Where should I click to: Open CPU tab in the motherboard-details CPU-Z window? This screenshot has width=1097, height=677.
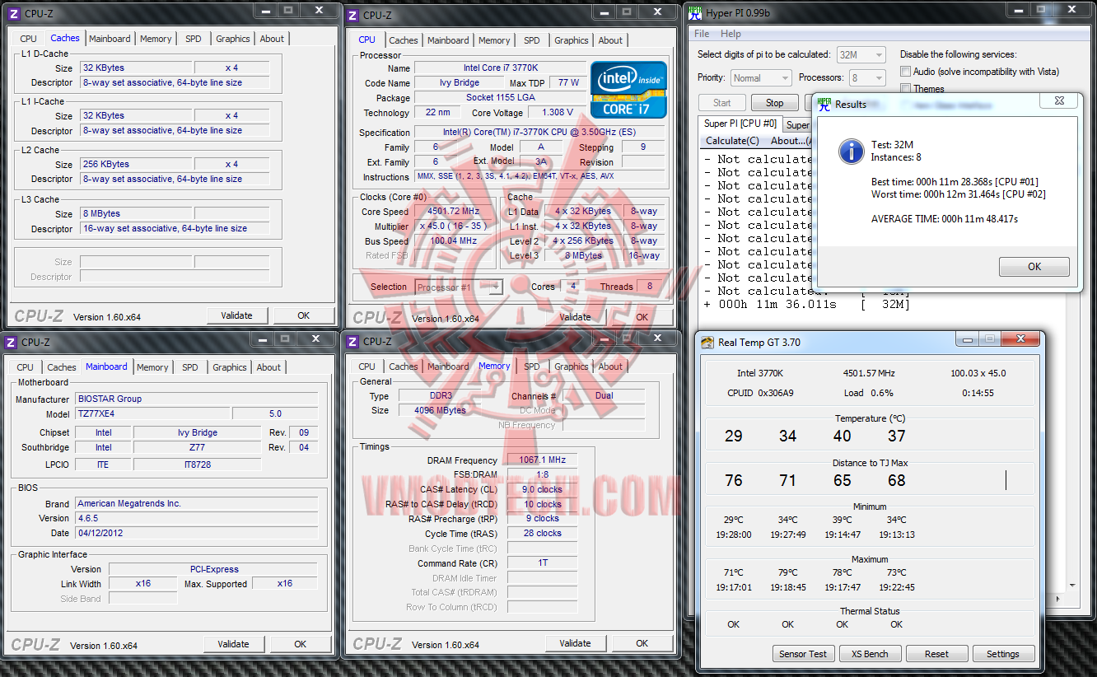(26, 367)
